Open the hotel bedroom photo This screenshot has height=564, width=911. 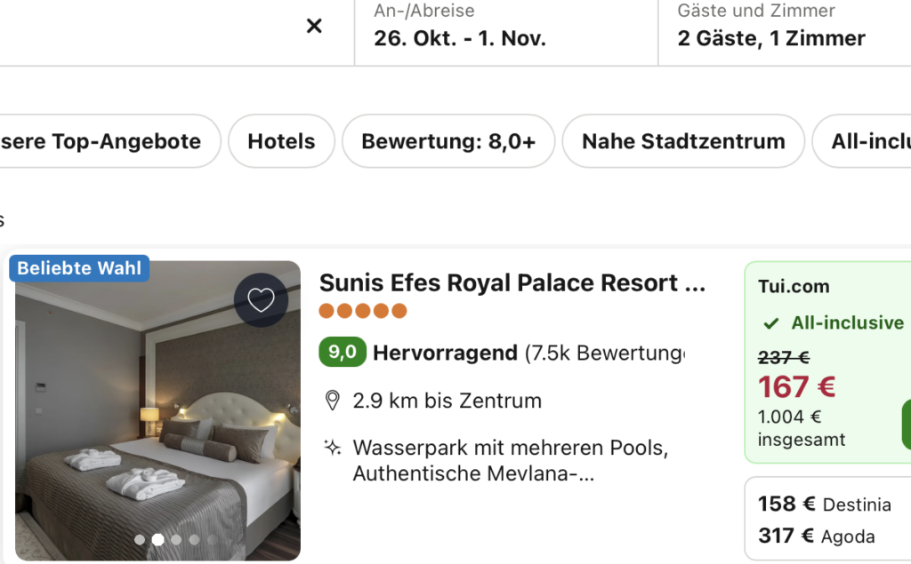pos(157,411)
